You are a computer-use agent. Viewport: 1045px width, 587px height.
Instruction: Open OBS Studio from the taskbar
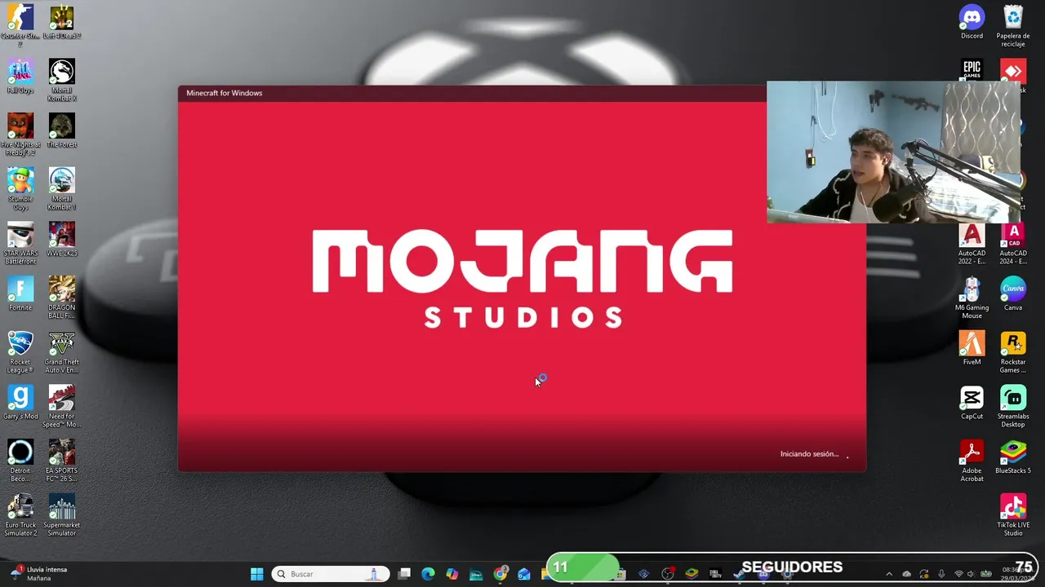[668, 574]
